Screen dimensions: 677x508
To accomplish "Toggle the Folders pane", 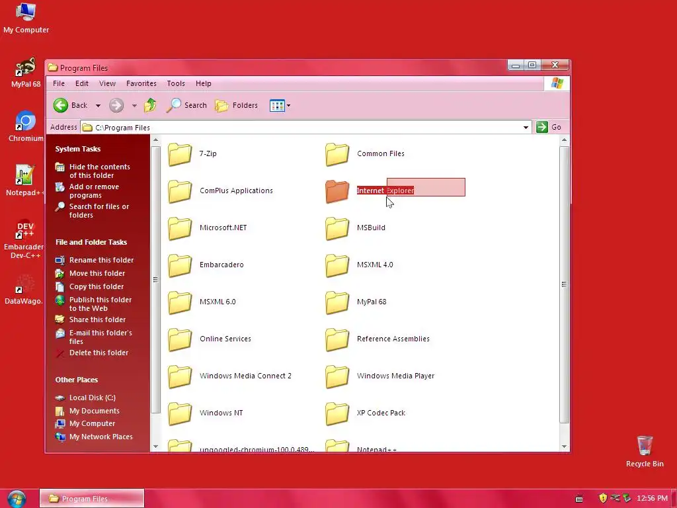I will (x=236, y=105).
